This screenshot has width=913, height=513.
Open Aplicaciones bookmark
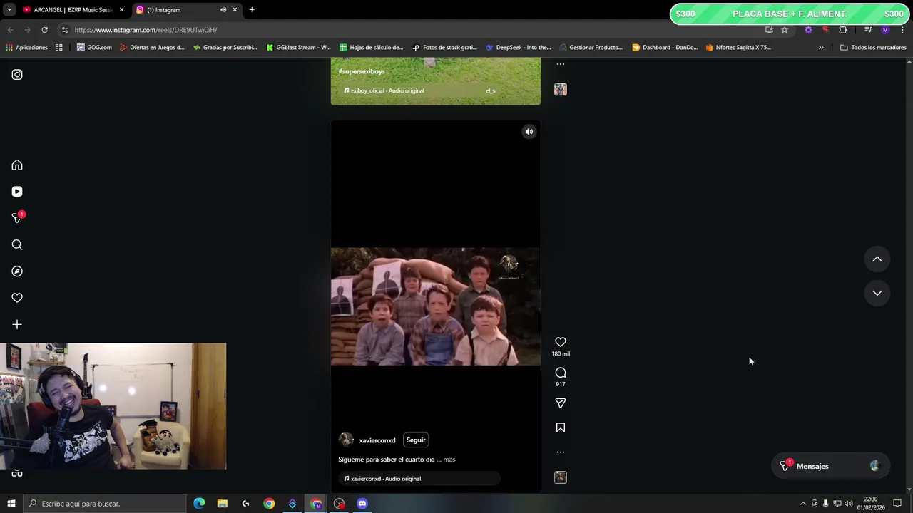tap(26, 48)
